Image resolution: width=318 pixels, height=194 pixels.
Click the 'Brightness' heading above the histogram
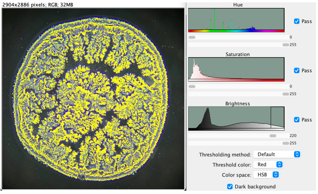coord(237,103)
